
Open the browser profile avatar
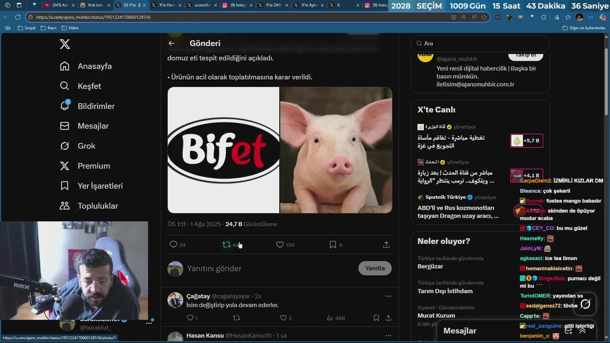pos(579,17)
